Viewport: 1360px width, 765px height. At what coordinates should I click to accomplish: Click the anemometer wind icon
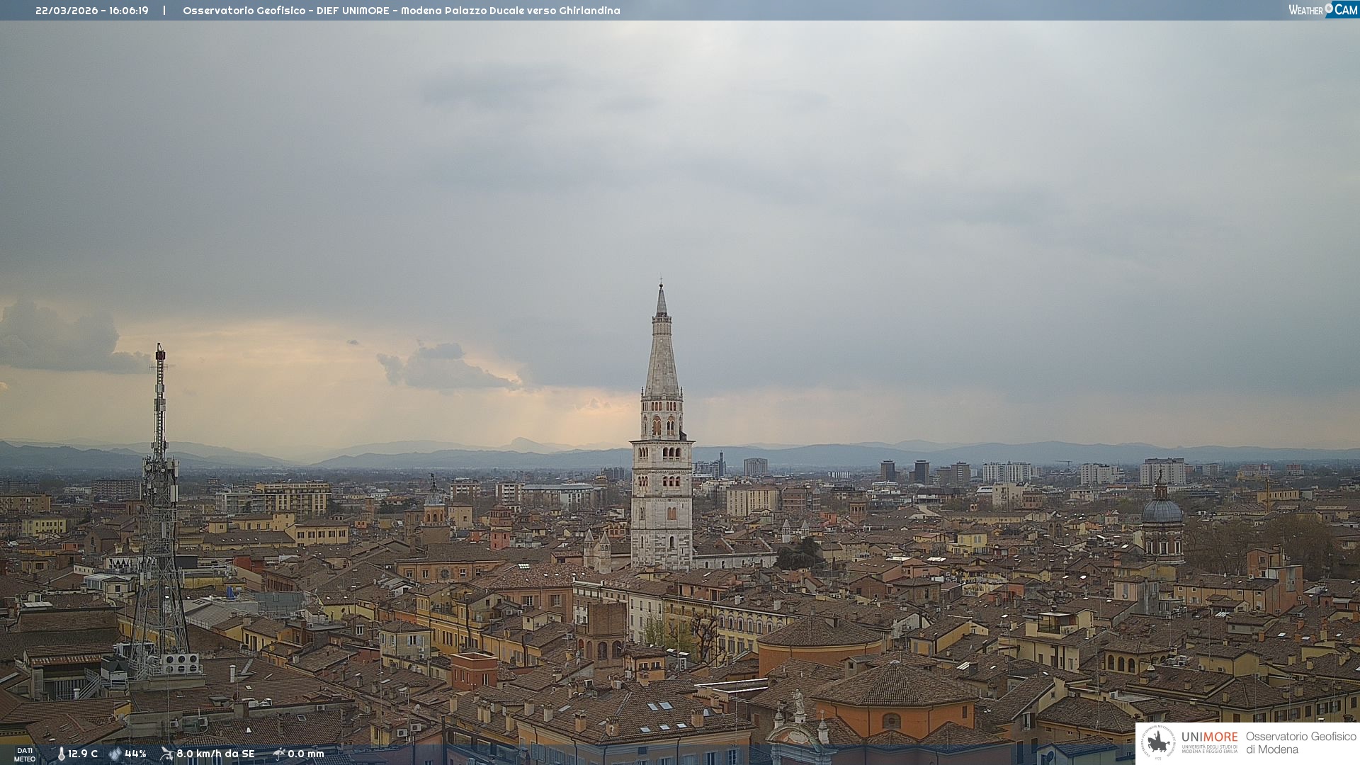pyautogui.click(x=166, y=754)
